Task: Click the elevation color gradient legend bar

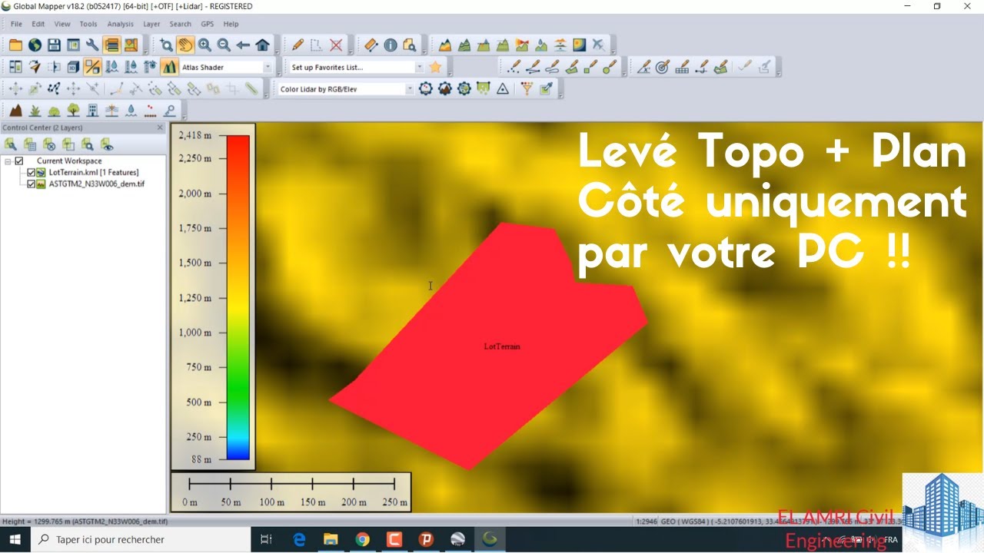Action: (x=238, y=297)
